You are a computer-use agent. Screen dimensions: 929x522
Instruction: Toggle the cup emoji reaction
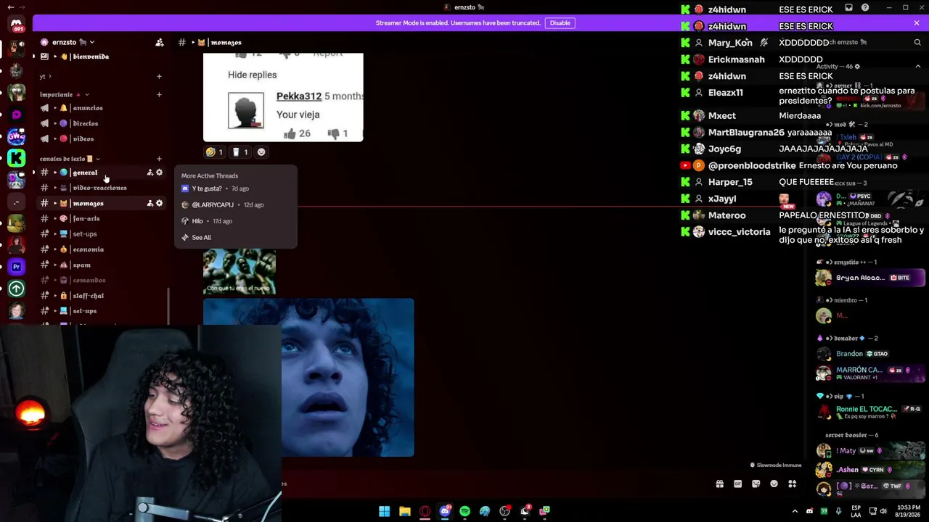(x=240, y=152)
